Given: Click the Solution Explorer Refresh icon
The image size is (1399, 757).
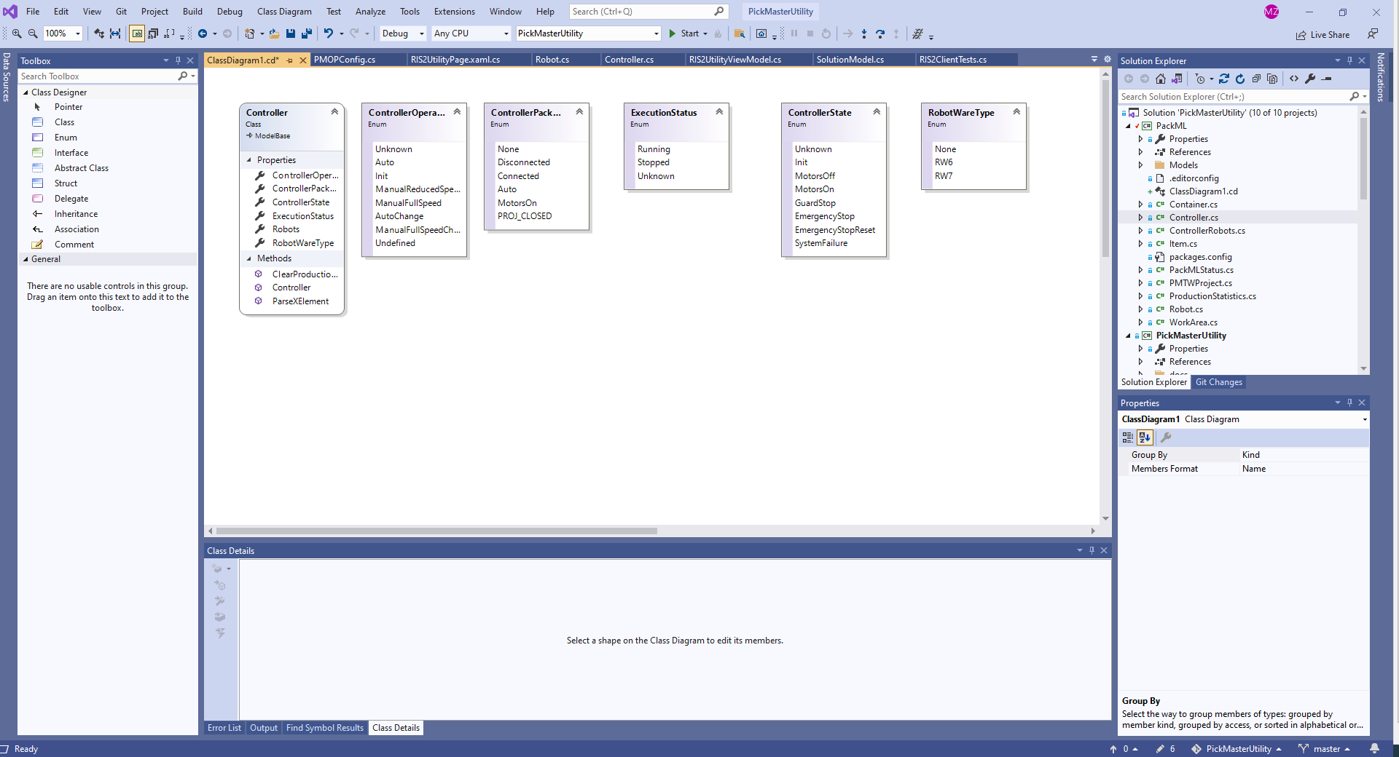Looking at the screenshot, I should pyautogui.click(x=1240, y=79).
